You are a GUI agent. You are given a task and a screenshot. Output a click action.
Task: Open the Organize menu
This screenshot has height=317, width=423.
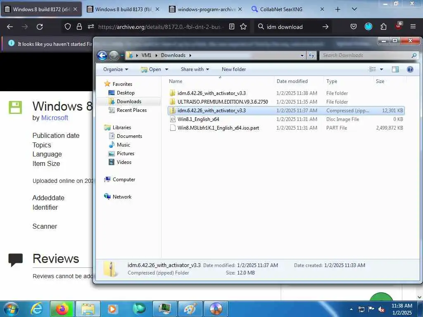116,69
